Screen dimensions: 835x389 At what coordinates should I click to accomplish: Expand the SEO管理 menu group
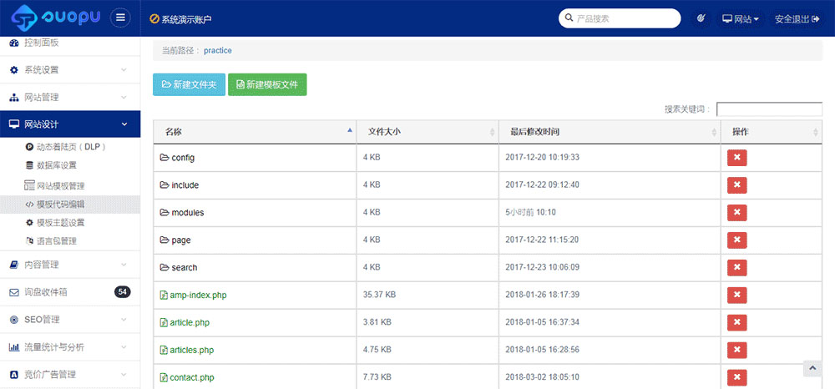[x=70, y=320]
